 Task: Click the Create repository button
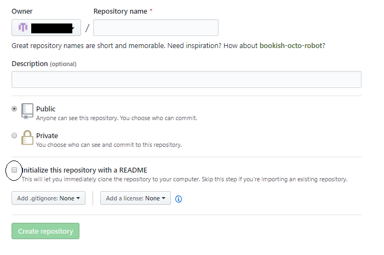point(45,231)
